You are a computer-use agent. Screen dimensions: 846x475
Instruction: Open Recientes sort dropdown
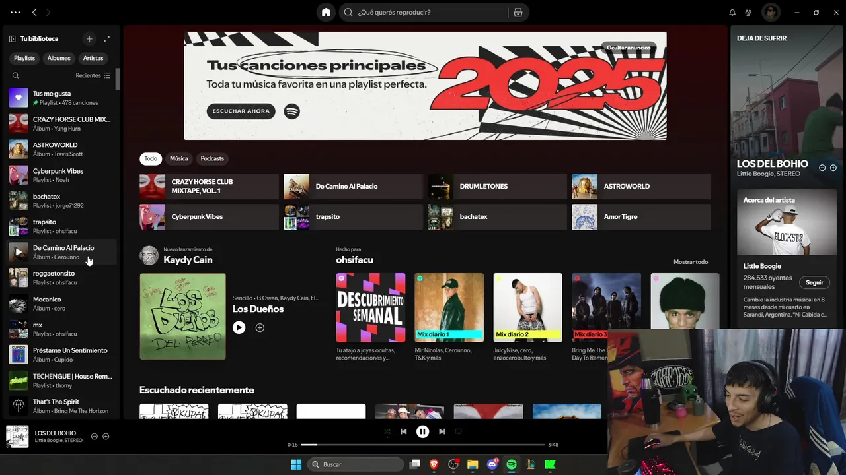pyautogui.click(x=93, y=75)
